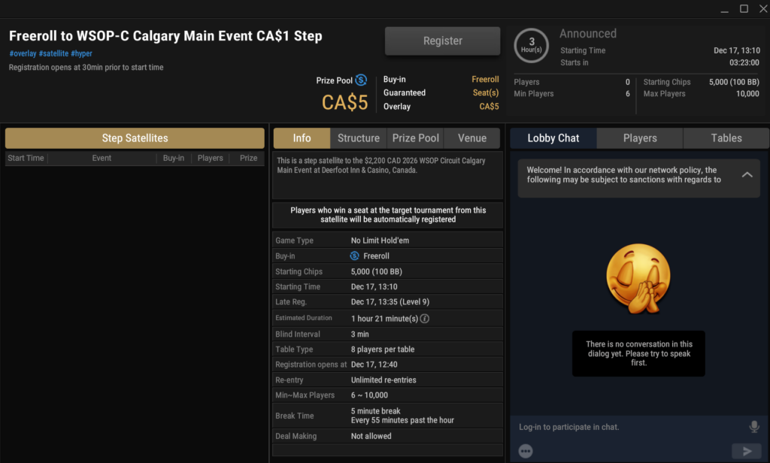Open the chat options ellipsis icon
Image resolution: width=770 pixels, height=463 pixels.
click(526, 451)
